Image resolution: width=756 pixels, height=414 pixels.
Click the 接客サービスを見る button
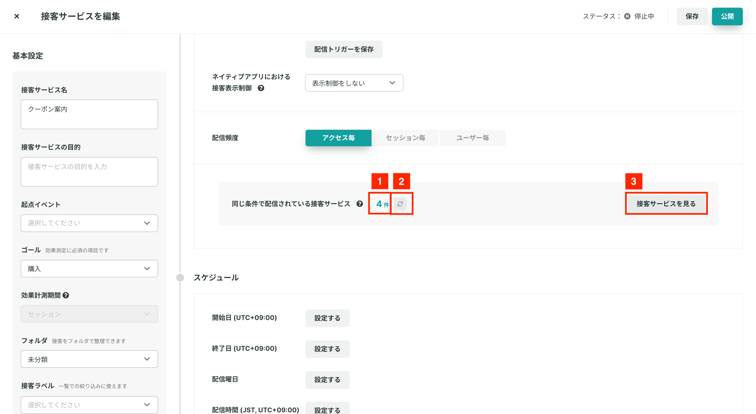pyautogui.click(x=666, y=204)
